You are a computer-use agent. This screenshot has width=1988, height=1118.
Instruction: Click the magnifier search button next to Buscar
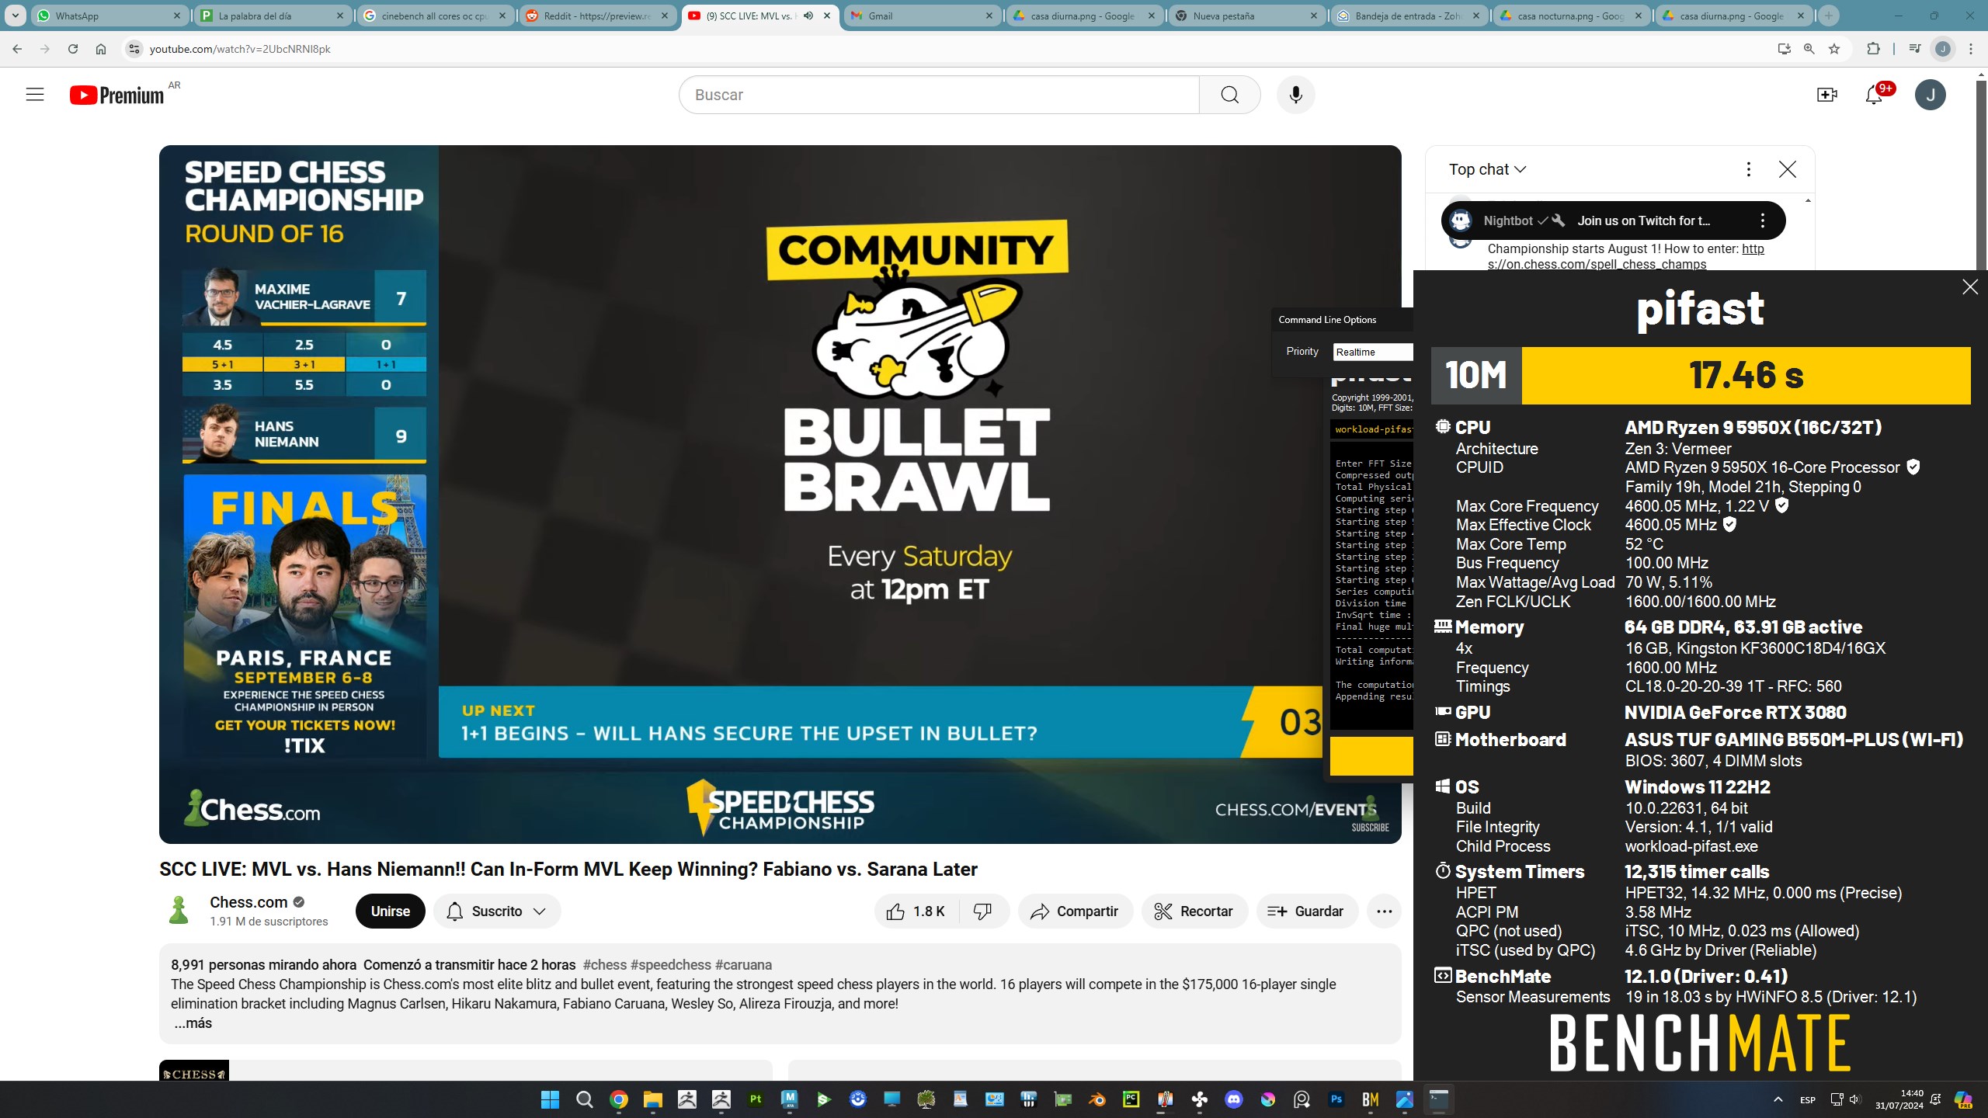pyautogui.click(x=1229, y=95)
